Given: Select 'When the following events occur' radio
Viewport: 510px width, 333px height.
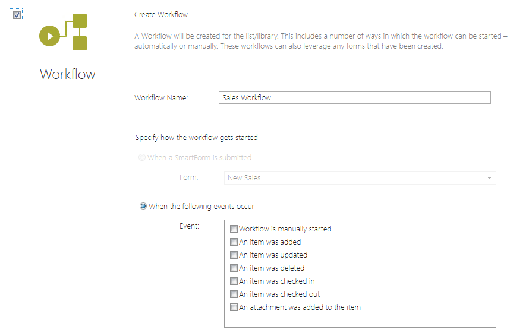Looking at the screenshot, I should 143,207.
